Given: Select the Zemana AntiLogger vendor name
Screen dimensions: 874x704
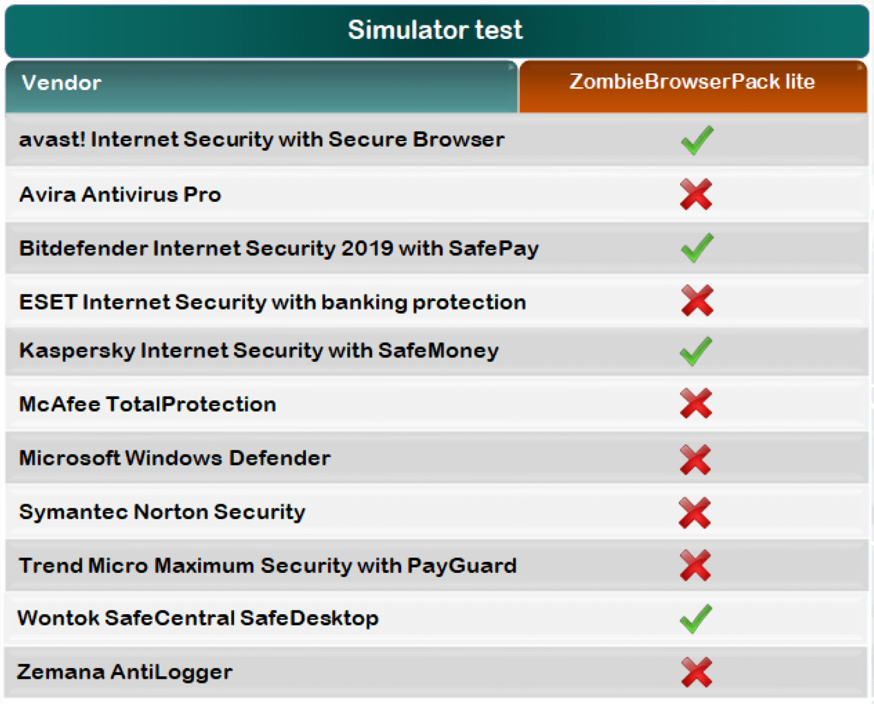Looking at the screenshot, I should click(x=125, y=672).
